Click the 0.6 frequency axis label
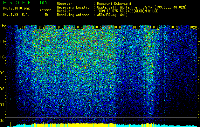The image size is (200, 127). pyautogui.click(x=3, y=121)
